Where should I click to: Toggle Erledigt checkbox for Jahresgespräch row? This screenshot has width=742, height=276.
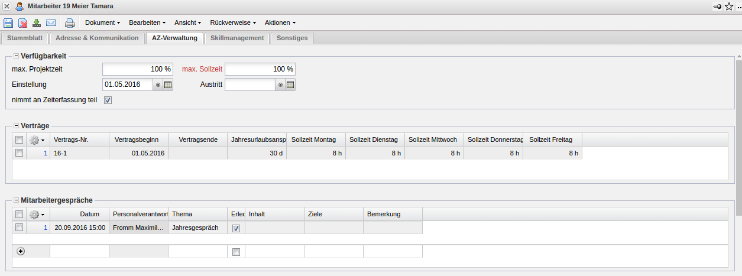[x=236, y=228]
